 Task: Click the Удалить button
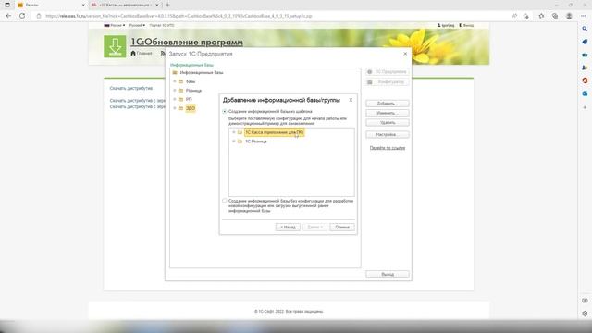pyautogui.click(x=388, y=123)
